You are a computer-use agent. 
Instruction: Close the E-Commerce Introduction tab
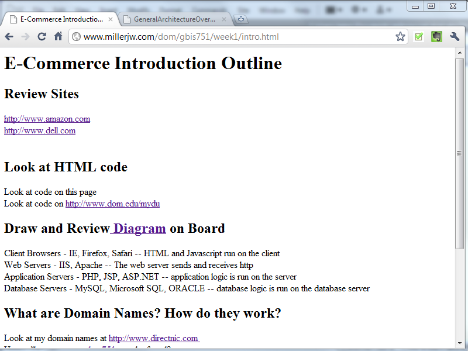pyautogui.click(x=111, y=19)
